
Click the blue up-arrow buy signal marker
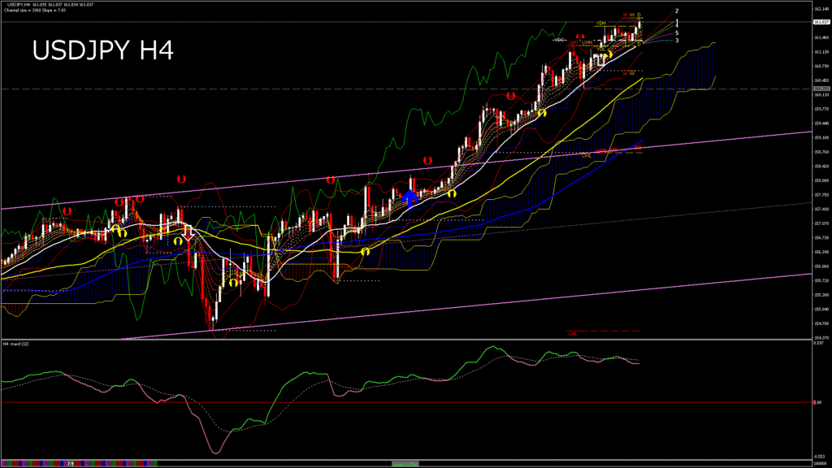tap(409, 200)
